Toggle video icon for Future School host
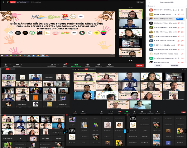This screenshot has width=187, height=148. pos(183,14)
